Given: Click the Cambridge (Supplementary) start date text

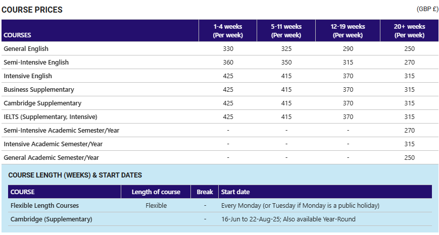Looking at the screenshot, I should click(288, 219).
